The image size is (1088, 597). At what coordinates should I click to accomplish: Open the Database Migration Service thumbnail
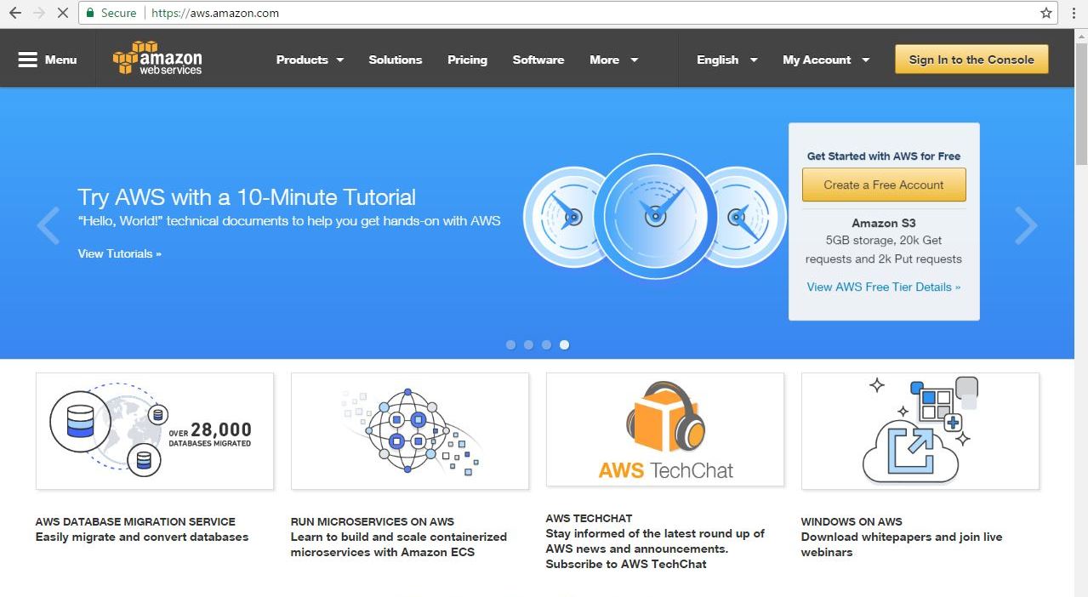pos(155,431)
